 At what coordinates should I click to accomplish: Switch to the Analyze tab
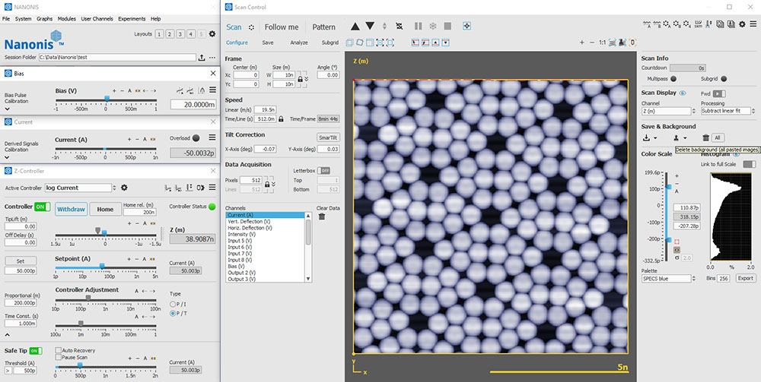pos(299,43)
